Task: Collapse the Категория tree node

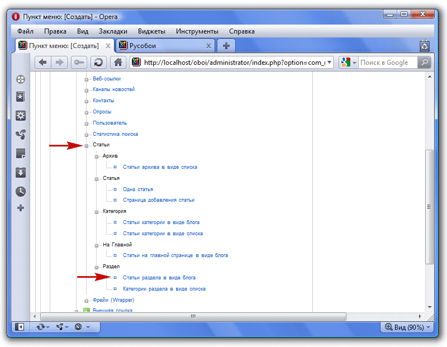Action: (x=97, y=212)
